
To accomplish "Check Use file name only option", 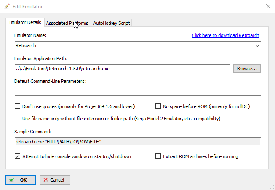I will pyautogui.click(x=18, y=119).
